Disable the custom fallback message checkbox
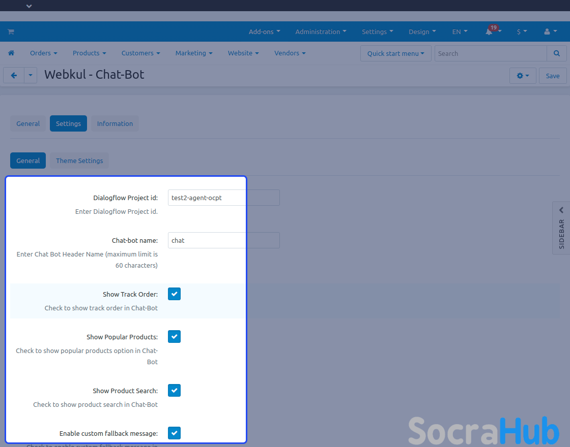 point(174,433)
